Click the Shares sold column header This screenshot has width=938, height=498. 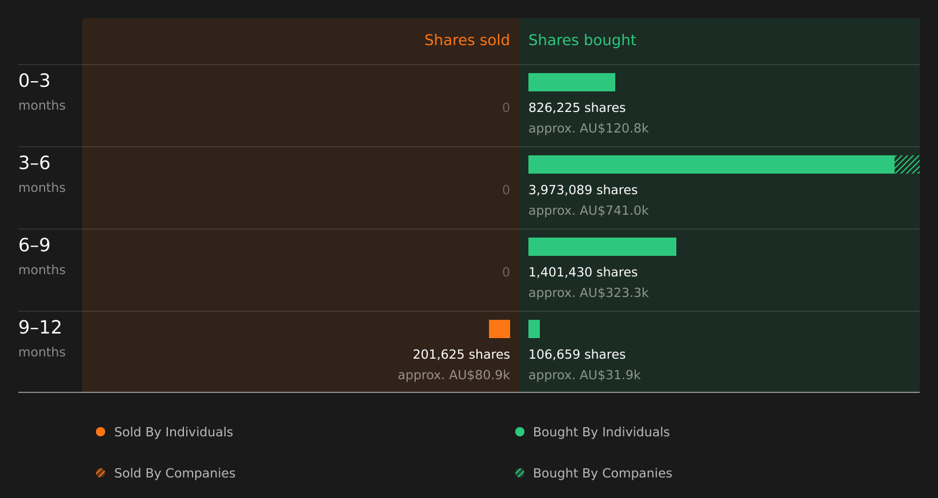click(467, 40)
